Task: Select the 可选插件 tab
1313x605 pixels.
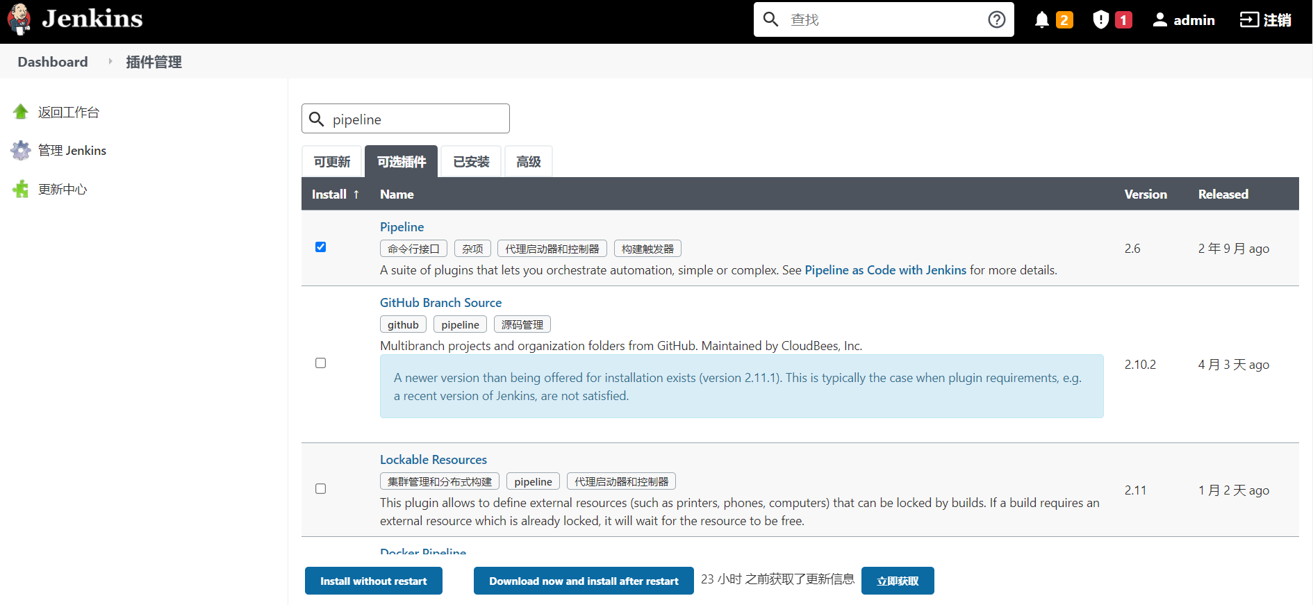Action: tap(402, 161)
